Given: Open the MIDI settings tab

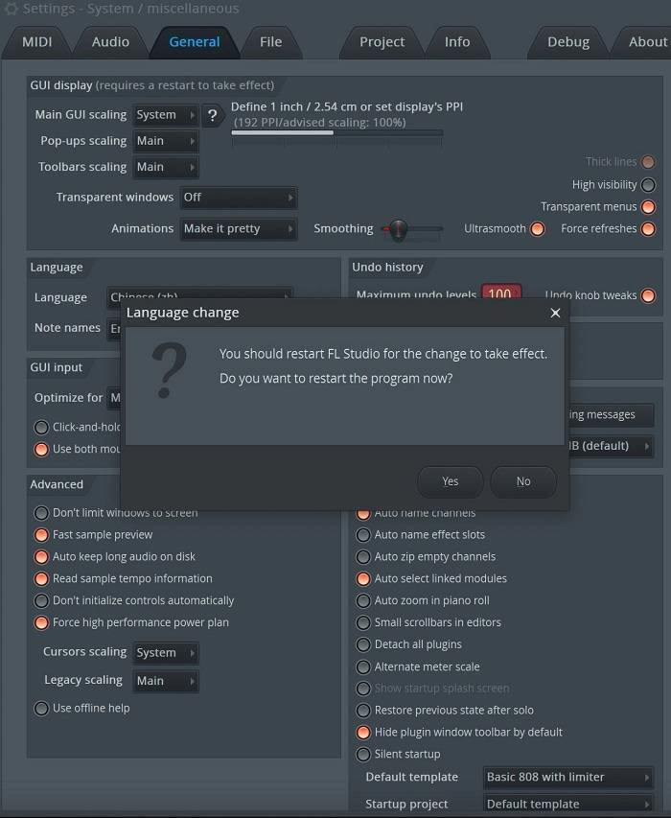Looking at the screenshot, I should (x=38, y=41).
